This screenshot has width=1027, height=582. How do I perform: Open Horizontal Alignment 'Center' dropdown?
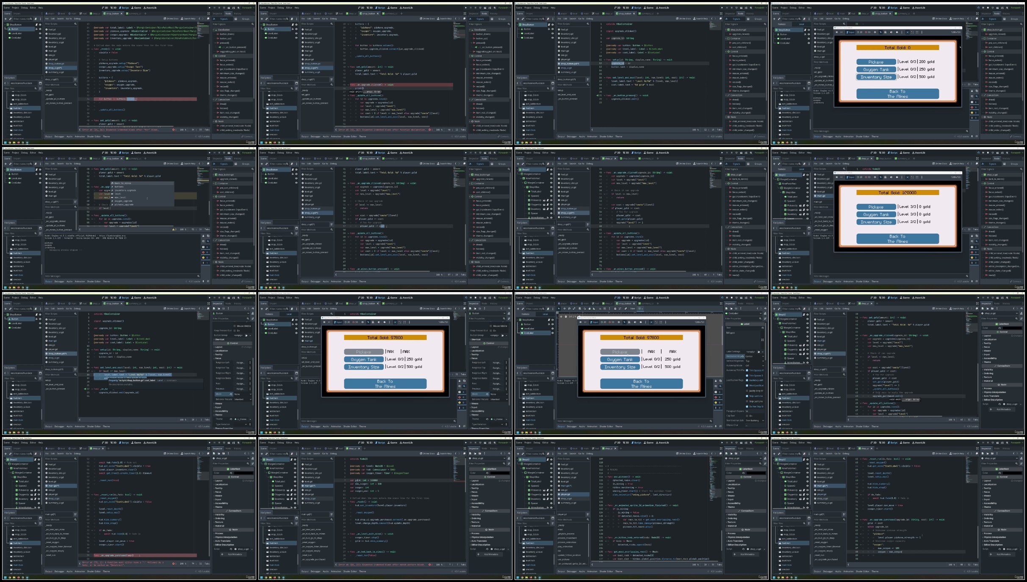[x=755, y=356]
